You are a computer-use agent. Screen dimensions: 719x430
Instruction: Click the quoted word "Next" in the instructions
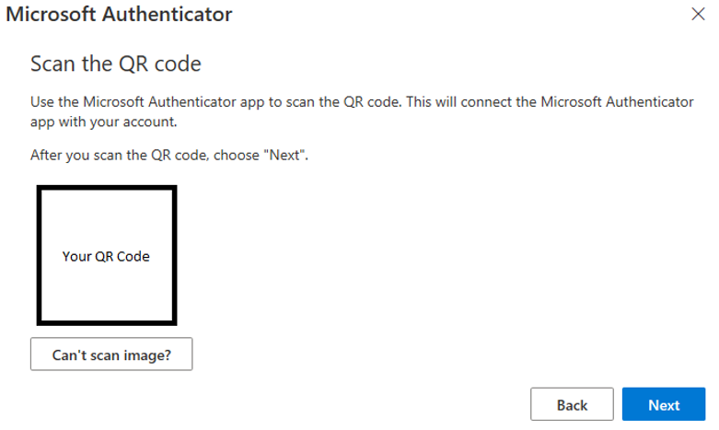tap(284, 155)
